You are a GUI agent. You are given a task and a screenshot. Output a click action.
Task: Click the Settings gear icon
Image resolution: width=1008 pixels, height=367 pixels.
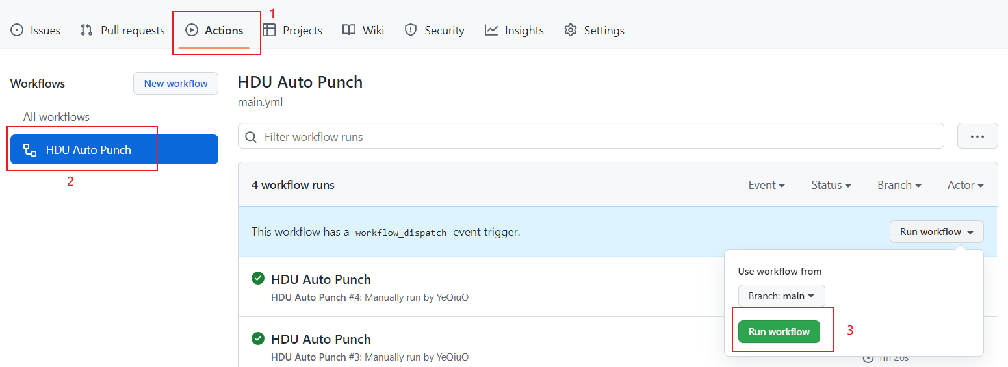tap(571, 30)
